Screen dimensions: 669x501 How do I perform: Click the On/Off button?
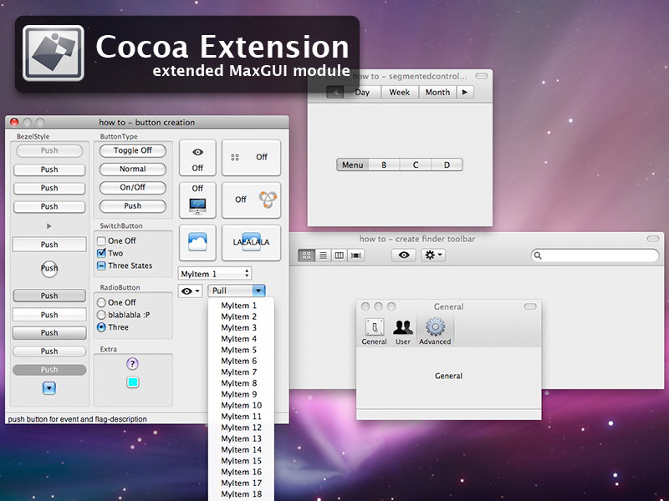coord(133,187)
